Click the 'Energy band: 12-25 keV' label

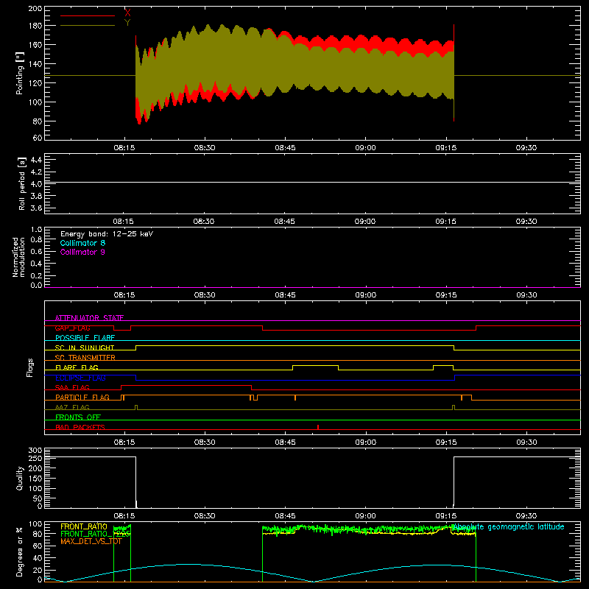pyautogui.click(x=107, y=234)
